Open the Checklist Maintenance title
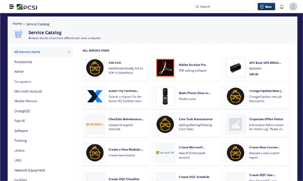This screenshot has height=181, width=303. pyautogui.click(x=126, y=119)
